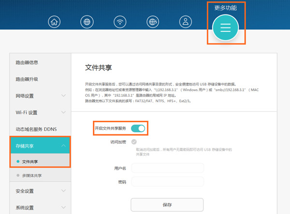Screen dimensions: 290x214
Task: Expand the 网络设置 chevron
Action: tap(63, 96)
